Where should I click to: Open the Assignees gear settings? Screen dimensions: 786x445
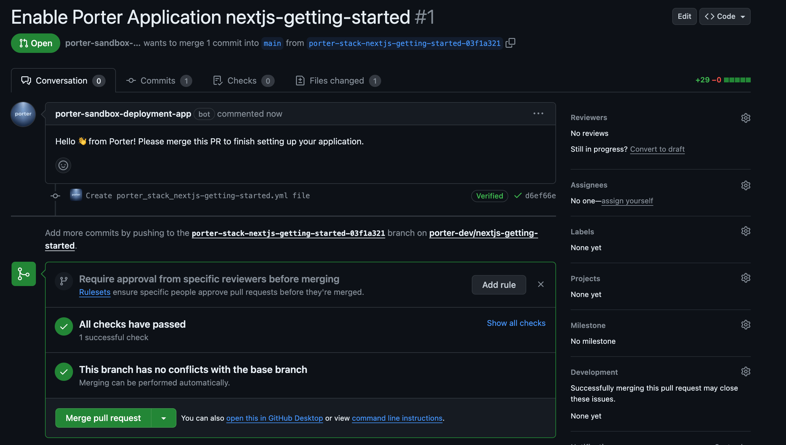(x=745, y=185)
